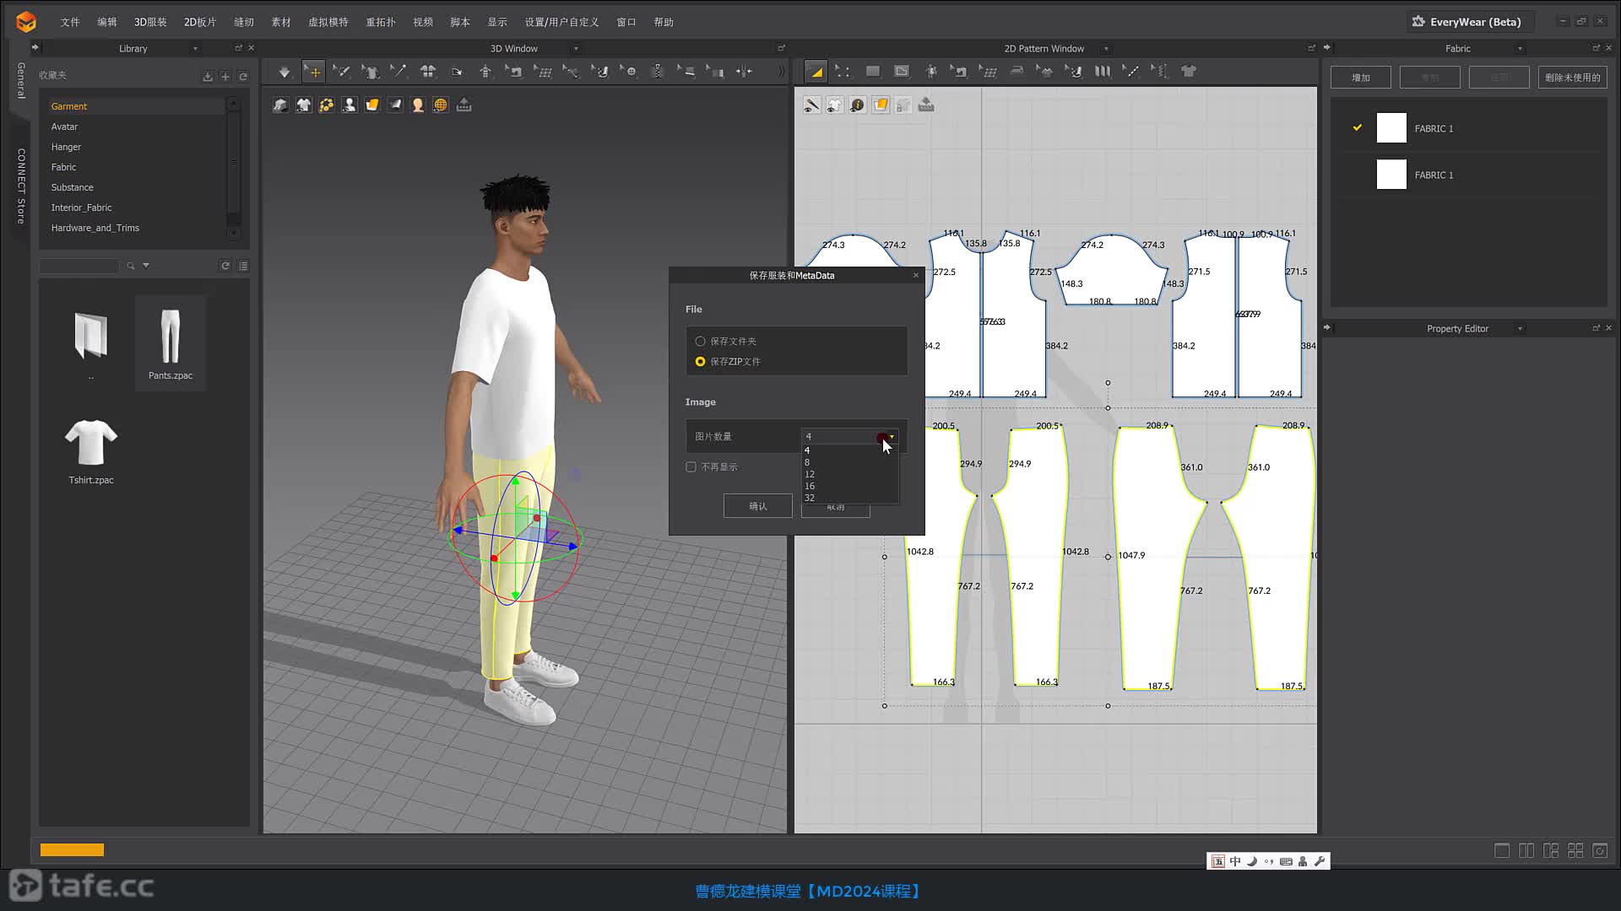Toggle the pattern lock icon in 2D window
1621x911 pixels.
tap(903, 105)
